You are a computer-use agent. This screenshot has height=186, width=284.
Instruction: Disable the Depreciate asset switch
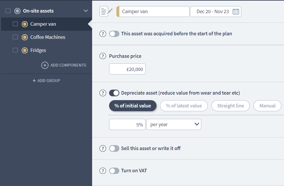(x=114, y=93)
